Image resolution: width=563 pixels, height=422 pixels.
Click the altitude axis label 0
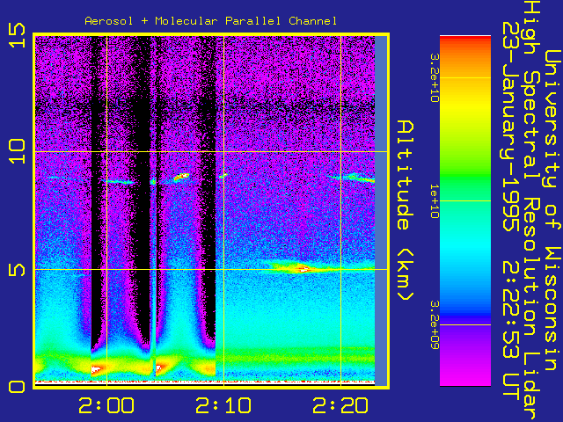click(17, 387)
